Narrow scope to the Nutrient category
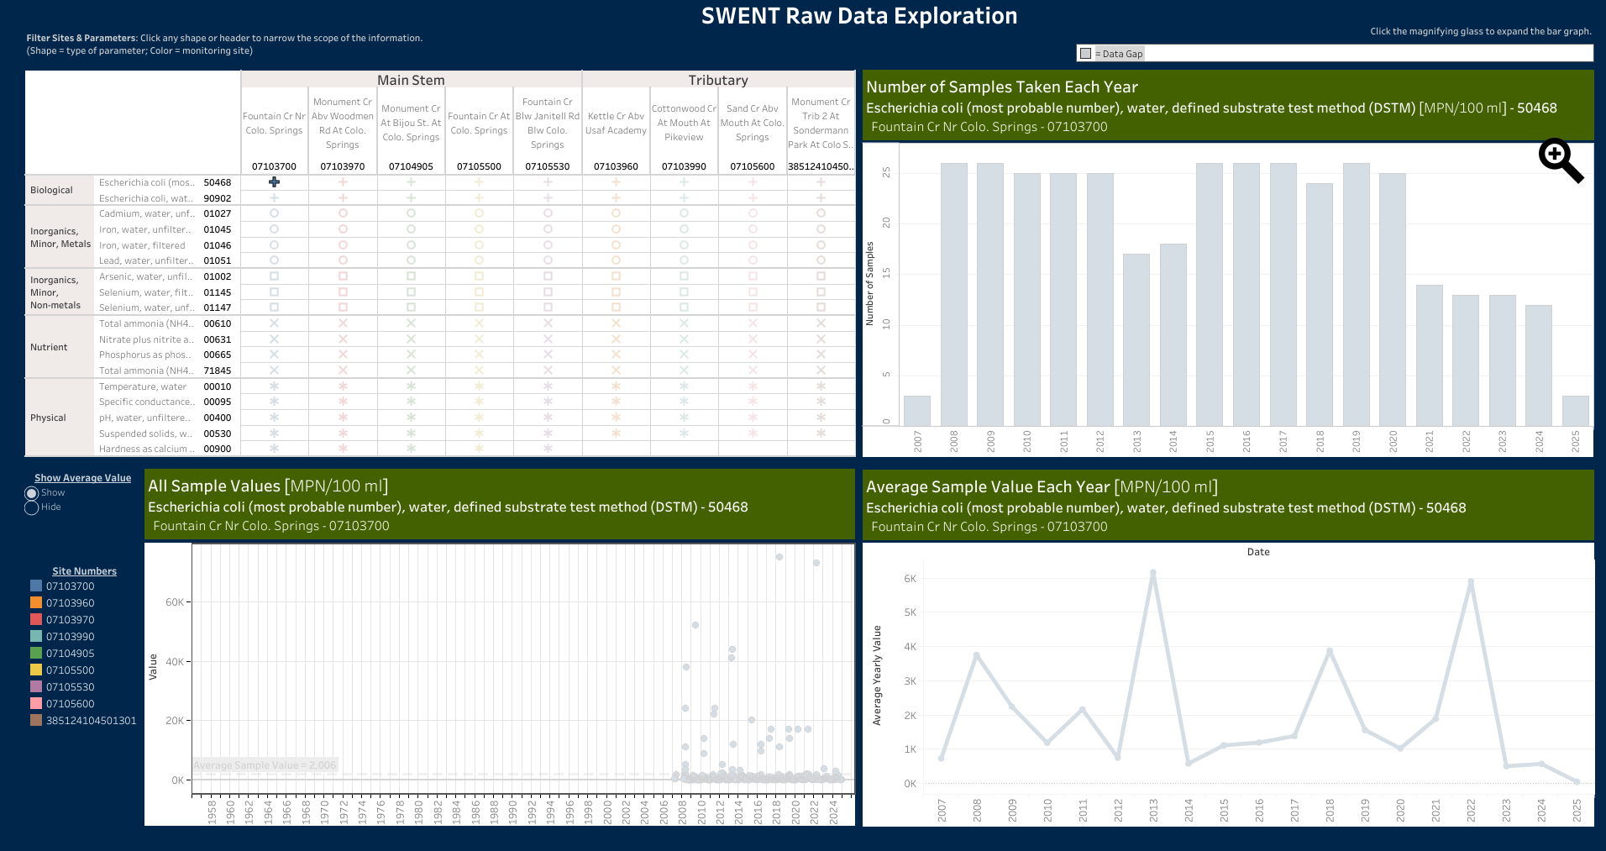This screenshot has width=1606, height=851. point(49,347)
